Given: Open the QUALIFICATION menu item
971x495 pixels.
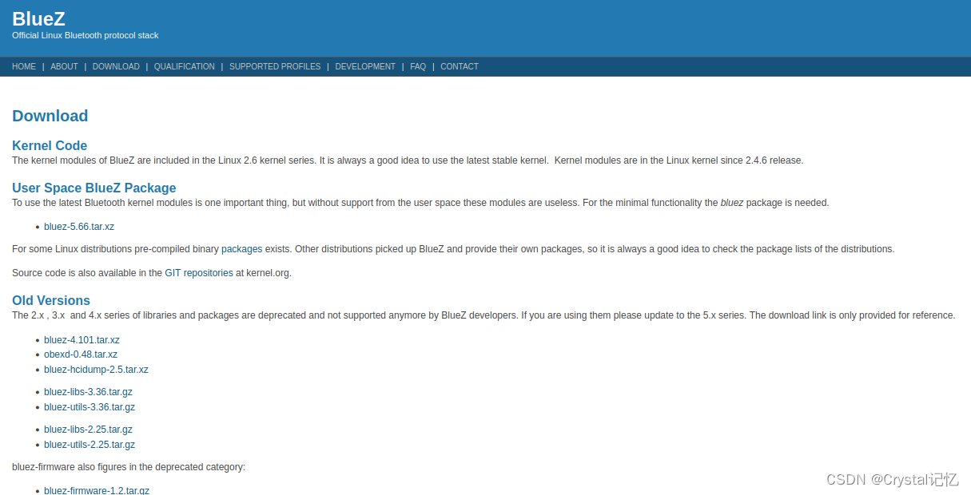Looking at the screenshot, I should pyautogui.click(x=185, y=66).
